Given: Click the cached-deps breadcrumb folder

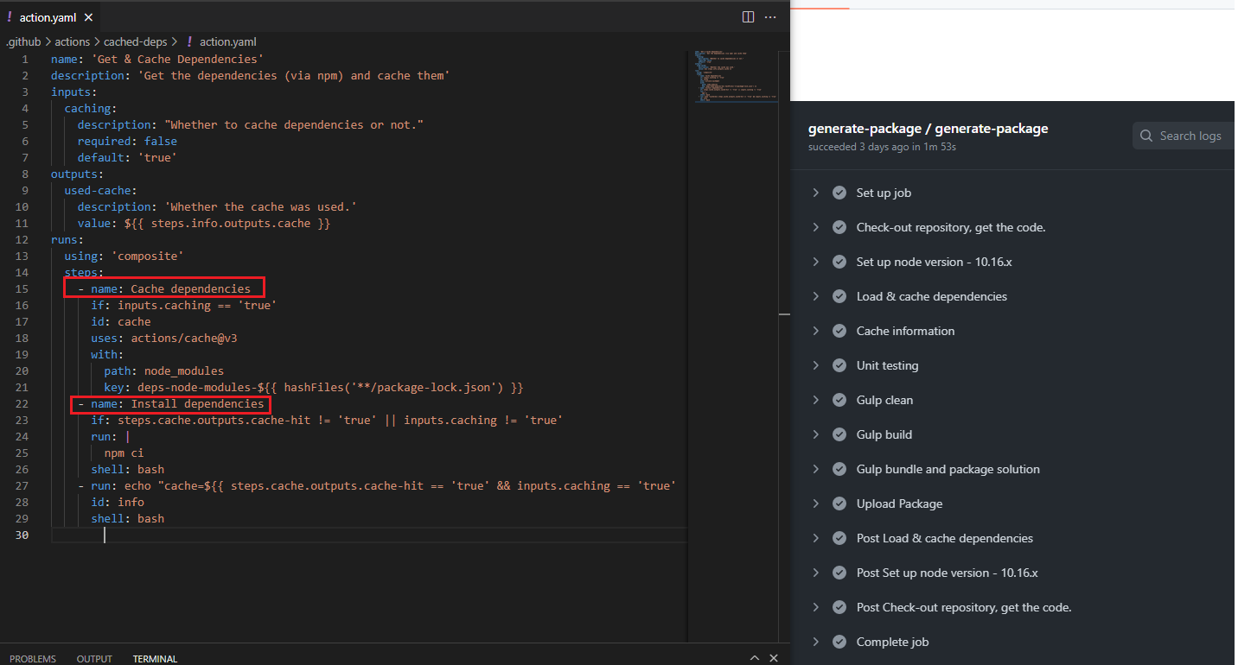Looking at the screenshot, I should tap(136, 41).
